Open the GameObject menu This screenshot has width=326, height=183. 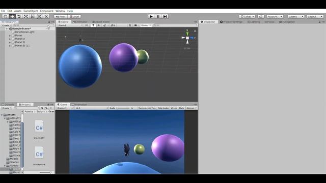click(x=31, y=11)
